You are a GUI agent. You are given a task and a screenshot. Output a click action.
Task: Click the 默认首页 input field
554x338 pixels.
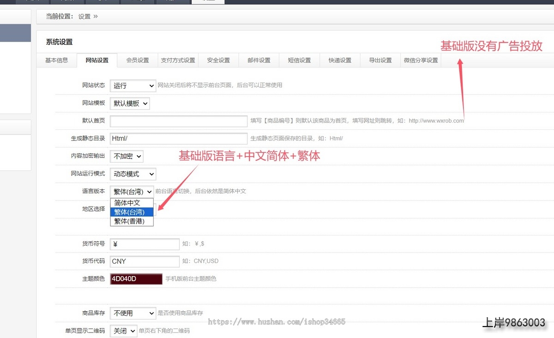click(179, 121)
